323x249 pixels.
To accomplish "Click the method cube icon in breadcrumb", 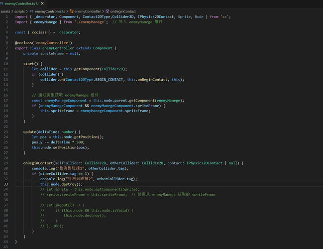I will click(108, 11).
